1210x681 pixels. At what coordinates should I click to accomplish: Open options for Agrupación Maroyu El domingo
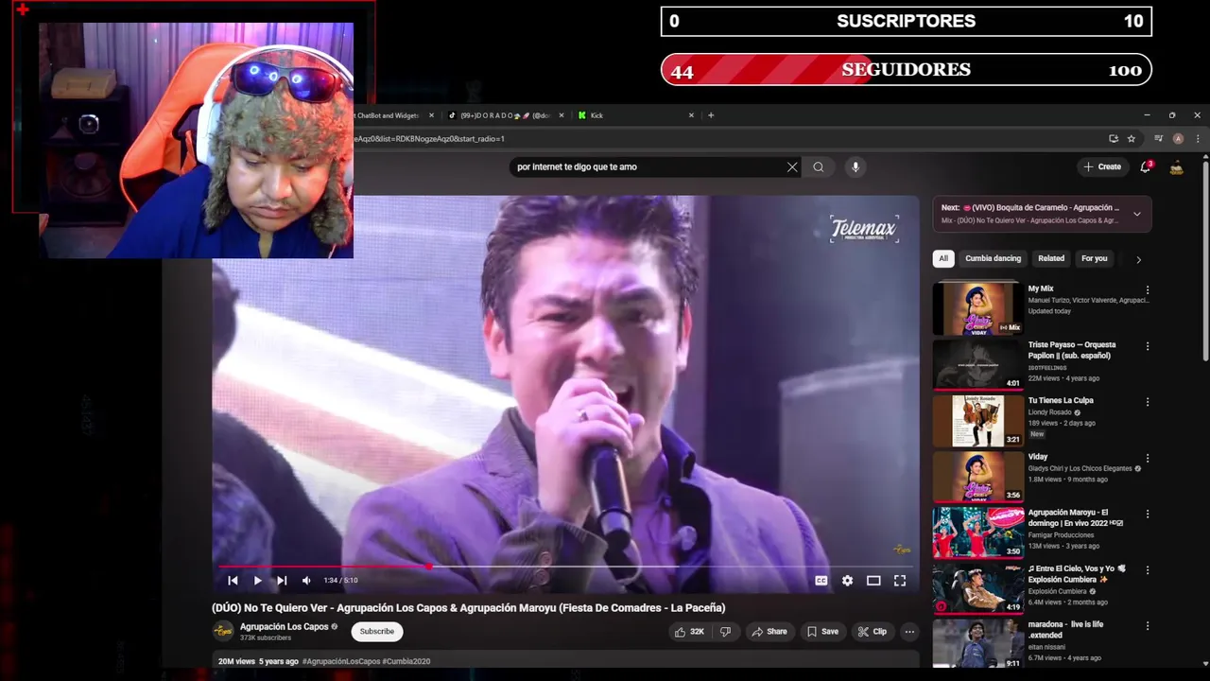coord(1148,515)
